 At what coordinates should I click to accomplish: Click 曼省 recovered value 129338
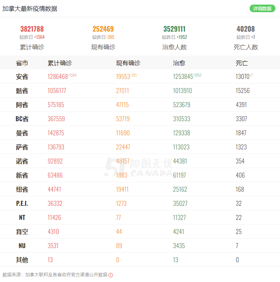pos(181,133)
